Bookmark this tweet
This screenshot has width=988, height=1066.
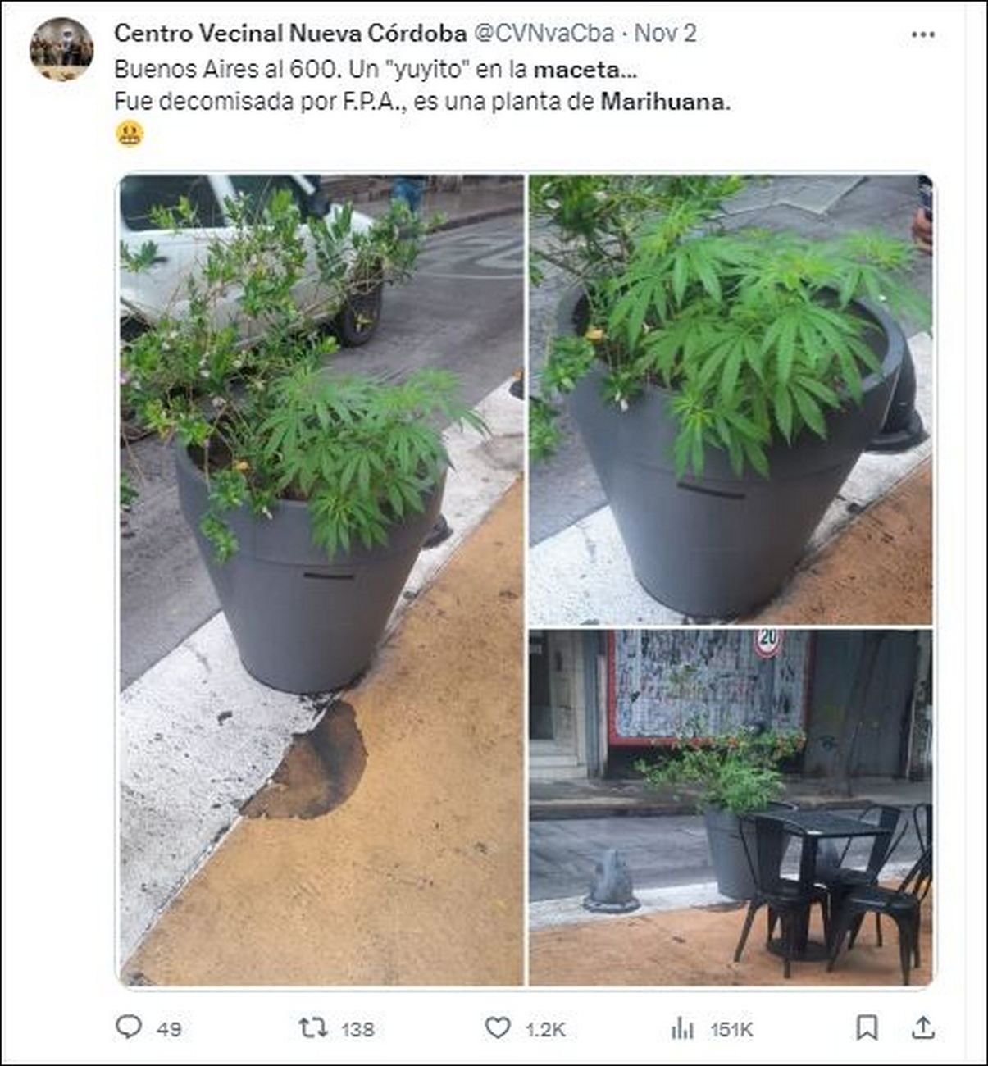click(x=867, y=1027)
